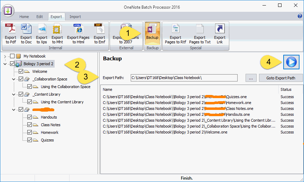
Task: Select the Welcome.one result row
Action: tap(202, 132)
